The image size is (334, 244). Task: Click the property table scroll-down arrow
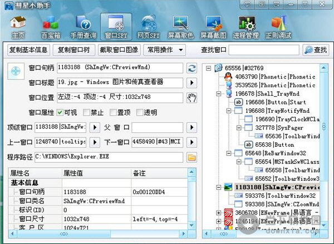pyautogui.click(x=191, y=225)
